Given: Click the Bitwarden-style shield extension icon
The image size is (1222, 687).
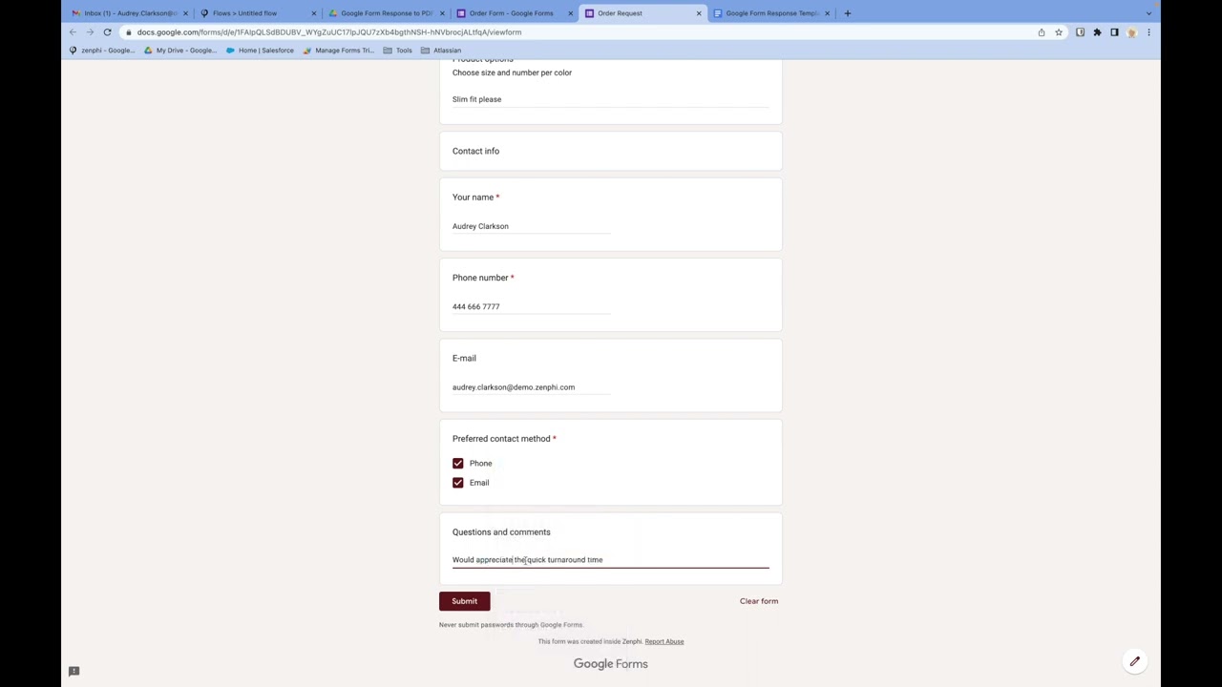Looking at the screenshot, I should point(1080,32).
